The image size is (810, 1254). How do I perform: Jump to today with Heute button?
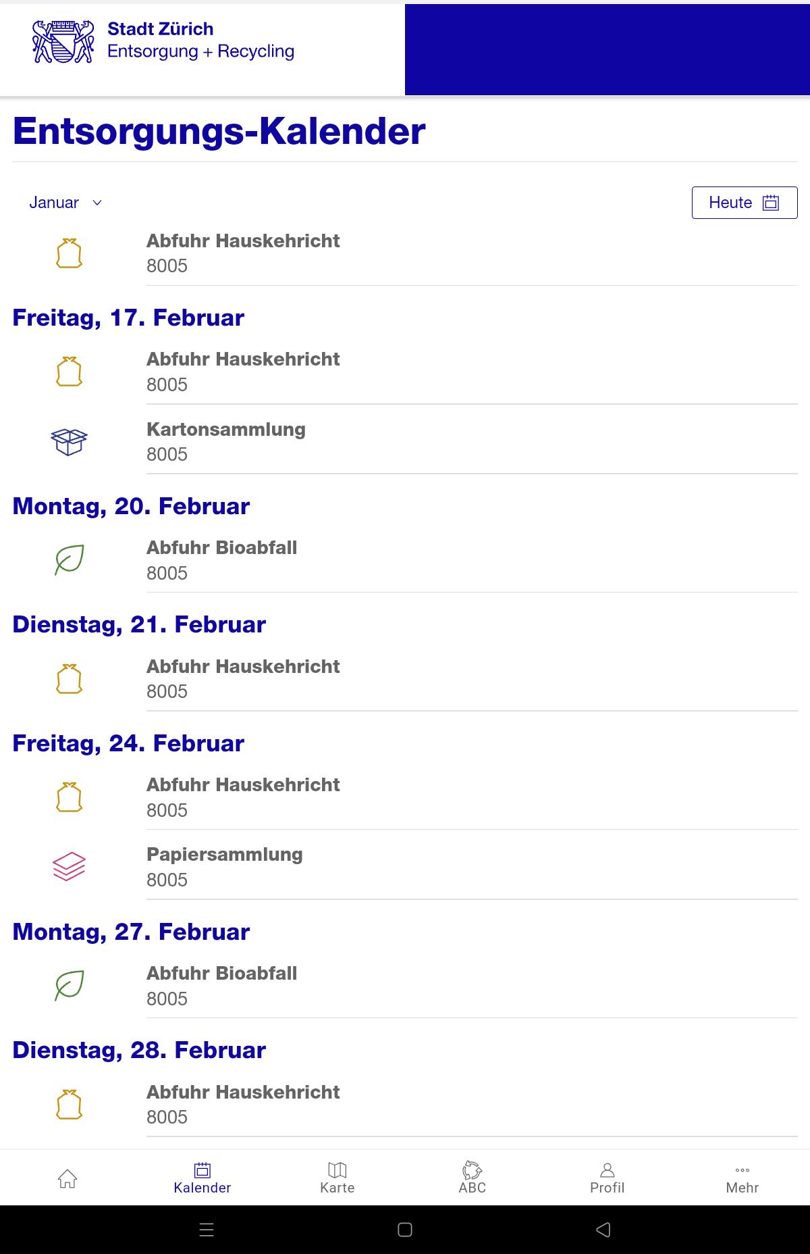745,203
